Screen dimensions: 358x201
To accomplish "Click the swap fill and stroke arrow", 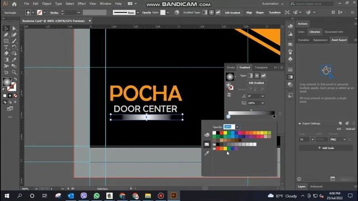I will pyautogui.click(x=15, y=79).
